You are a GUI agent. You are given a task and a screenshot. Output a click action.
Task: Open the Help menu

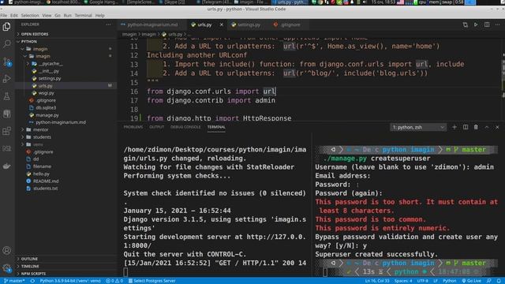[100, 15]
